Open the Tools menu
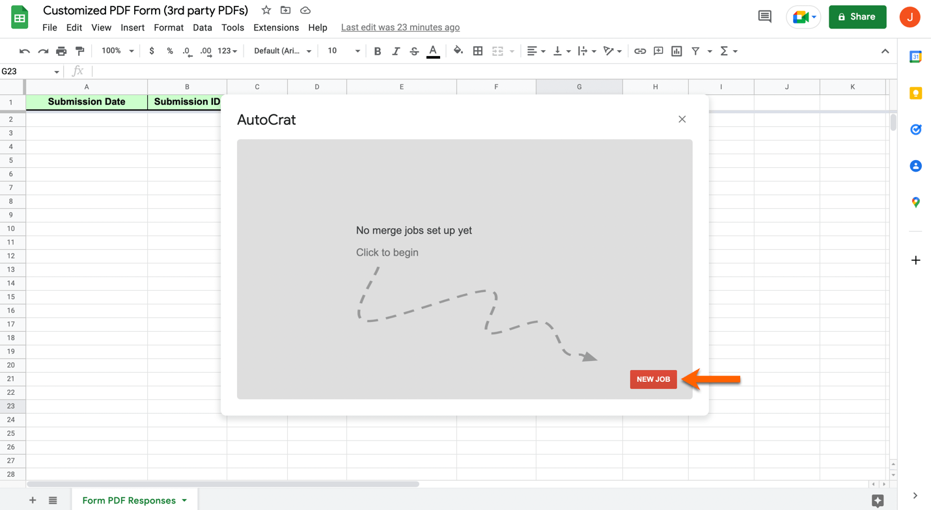This screenshot has height=510, width=931. point(232,27)
